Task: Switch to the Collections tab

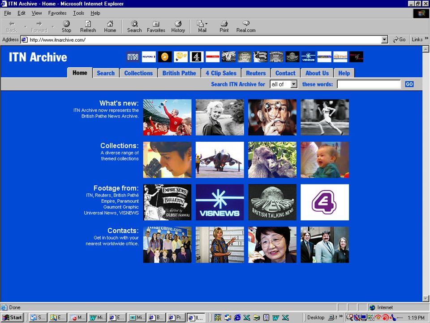Action: point(138,73)
